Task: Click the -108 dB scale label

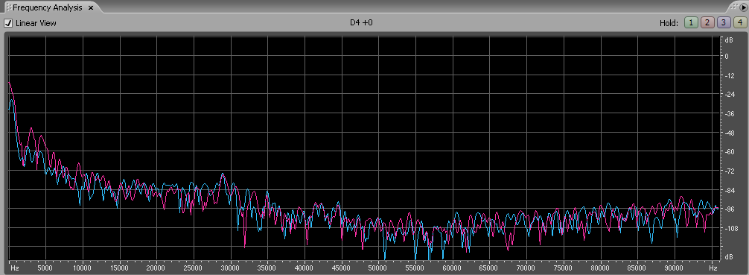Action: [730, 228]
